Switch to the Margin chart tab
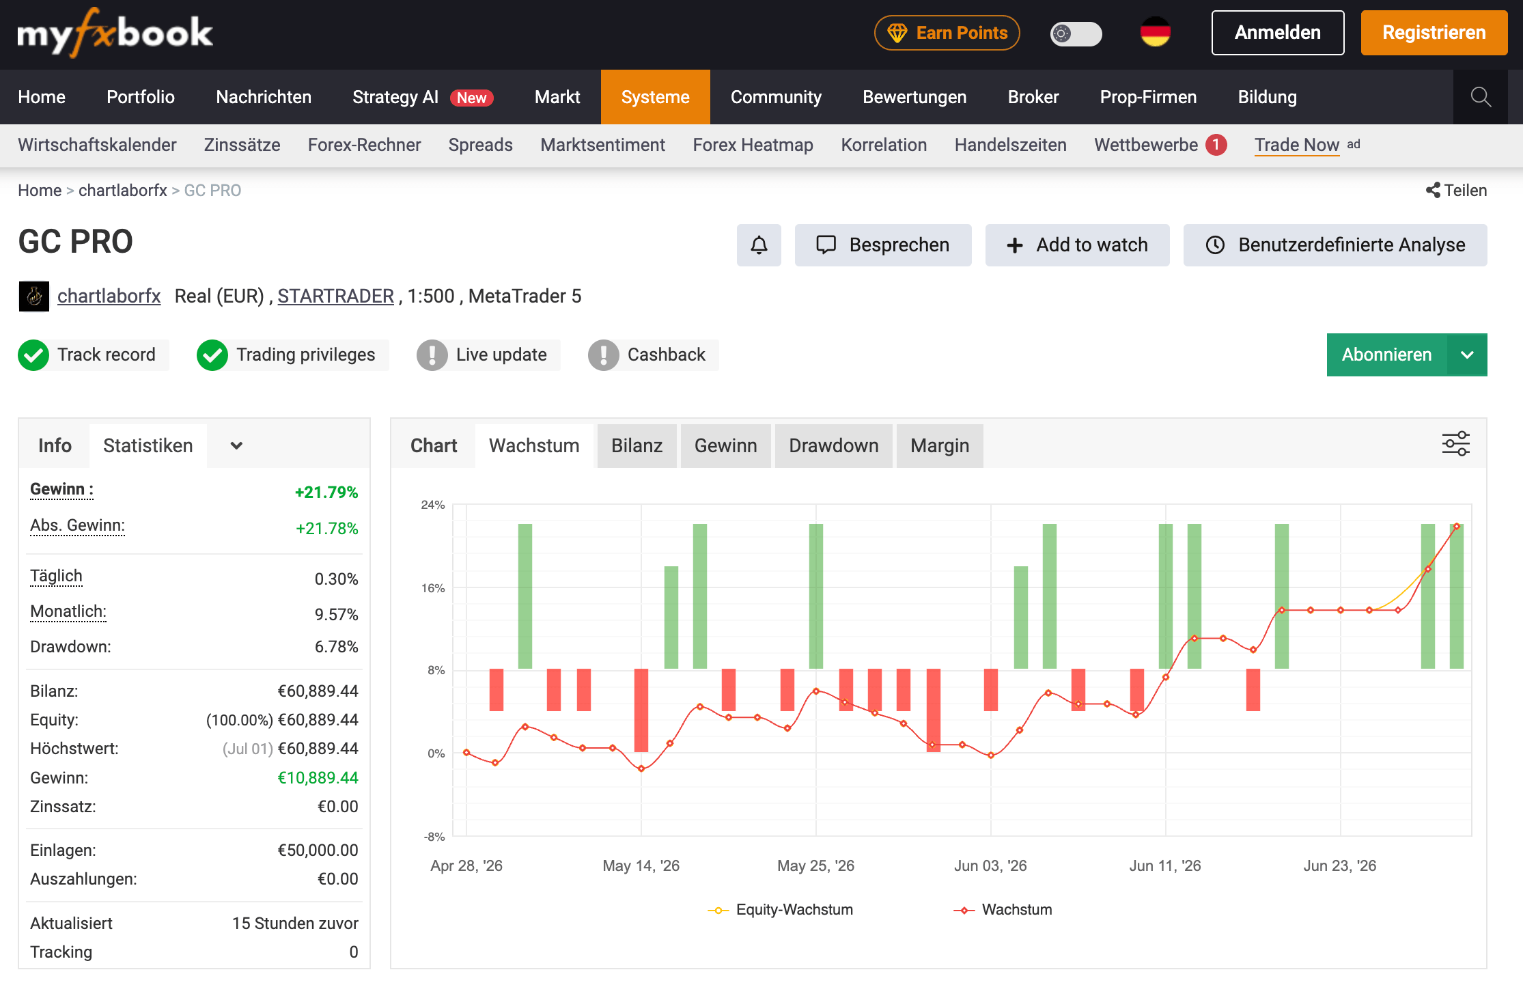This screenshot has width=1523, height=985. coord(940,446)
